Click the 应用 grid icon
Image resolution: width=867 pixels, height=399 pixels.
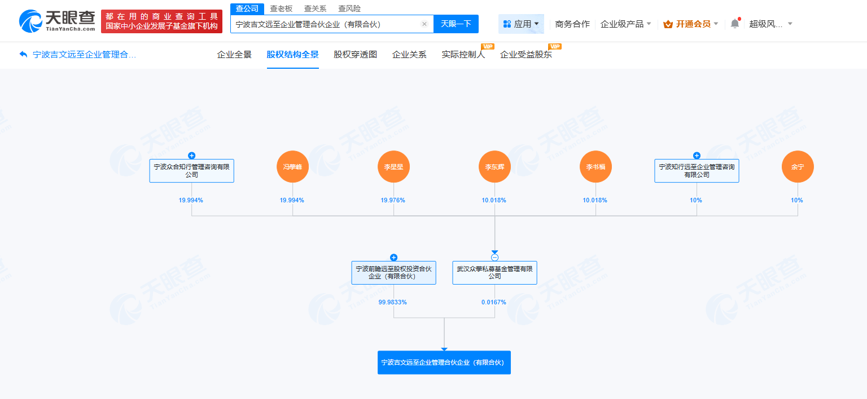pos(507,24)
